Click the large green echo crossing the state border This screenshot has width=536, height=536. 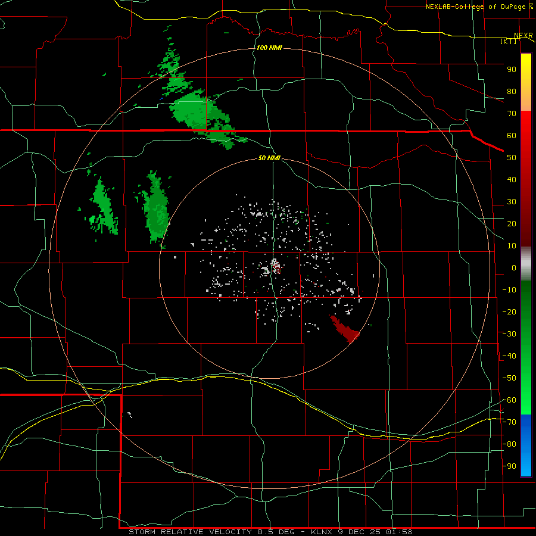coord(201,116)
